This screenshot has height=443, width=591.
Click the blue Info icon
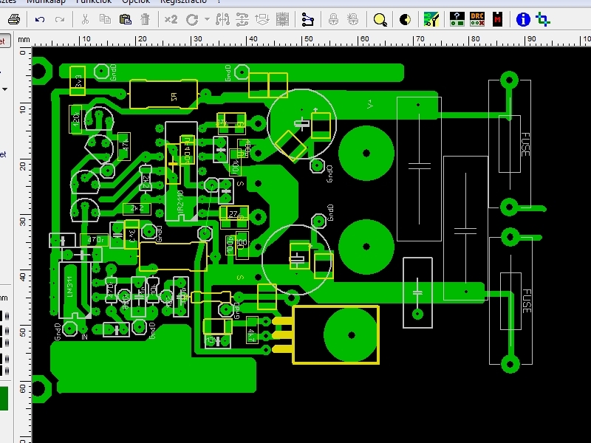click(x=523, y=19)
